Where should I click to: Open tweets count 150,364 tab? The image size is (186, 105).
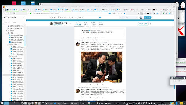click(78, 24)
